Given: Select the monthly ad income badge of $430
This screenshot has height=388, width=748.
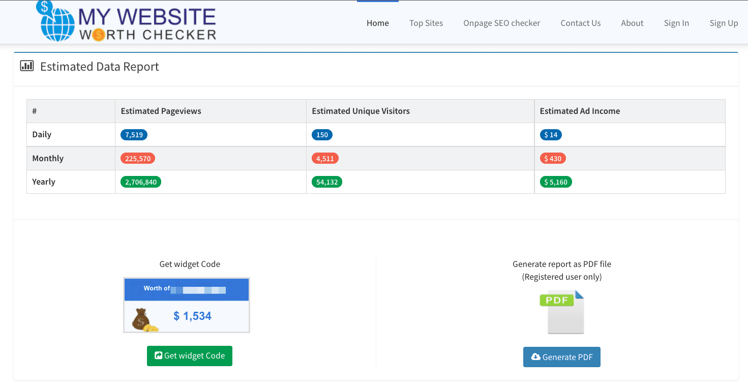Looking at the screenshot, I should coord(553,158).
